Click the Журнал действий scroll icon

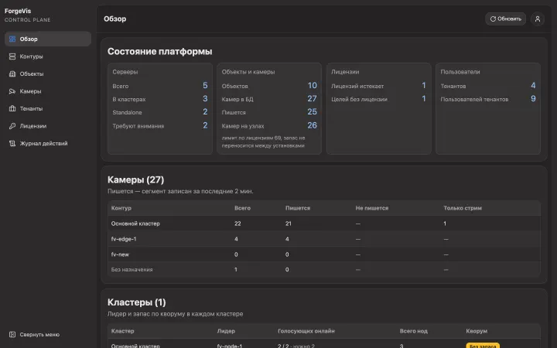click(12, 144)
